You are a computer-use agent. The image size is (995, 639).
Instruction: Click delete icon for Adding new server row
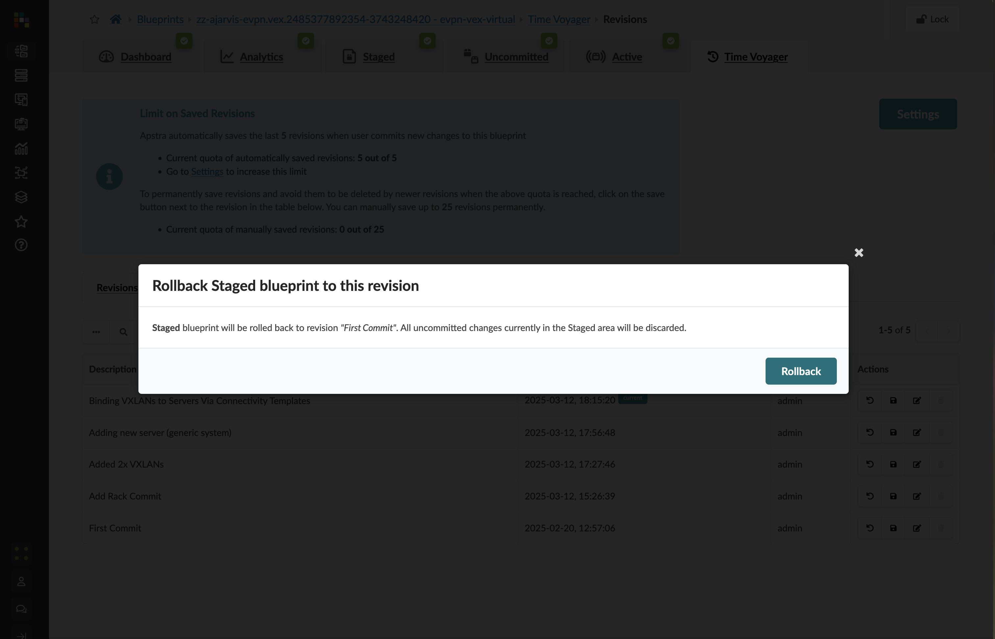coord(940,432)
